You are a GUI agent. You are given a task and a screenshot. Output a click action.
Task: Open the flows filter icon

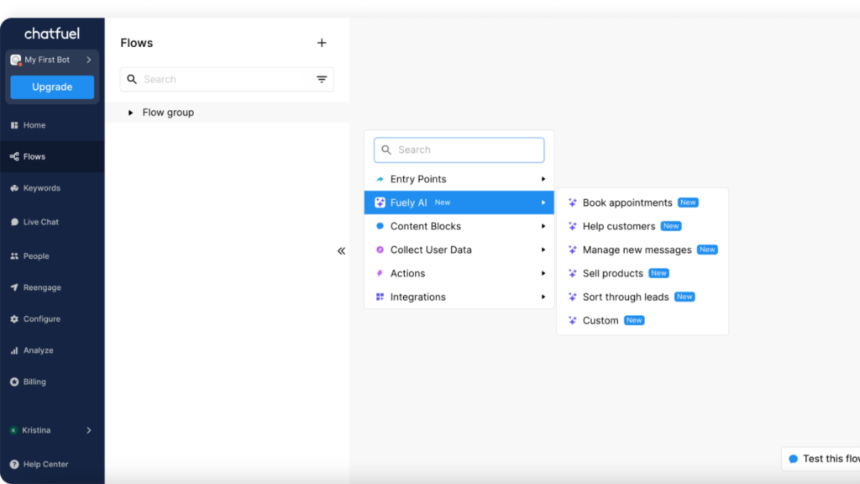point(322,79)
